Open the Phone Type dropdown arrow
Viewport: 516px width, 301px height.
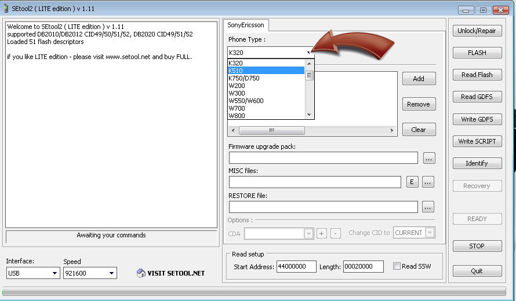coord(308,53)
